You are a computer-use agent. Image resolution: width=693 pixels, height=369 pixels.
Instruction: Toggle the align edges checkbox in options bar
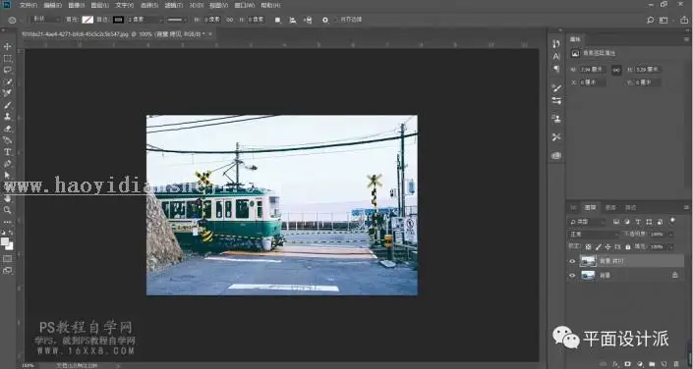336,20
